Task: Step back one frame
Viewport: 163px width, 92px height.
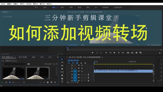Action: pos(110,53)
